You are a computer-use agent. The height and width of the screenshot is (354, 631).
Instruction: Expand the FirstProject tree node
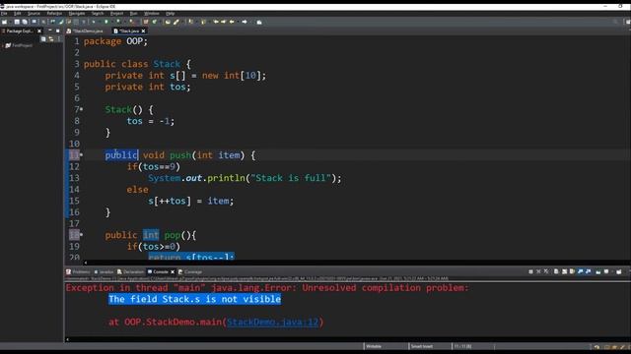click(x=2, y=46)
